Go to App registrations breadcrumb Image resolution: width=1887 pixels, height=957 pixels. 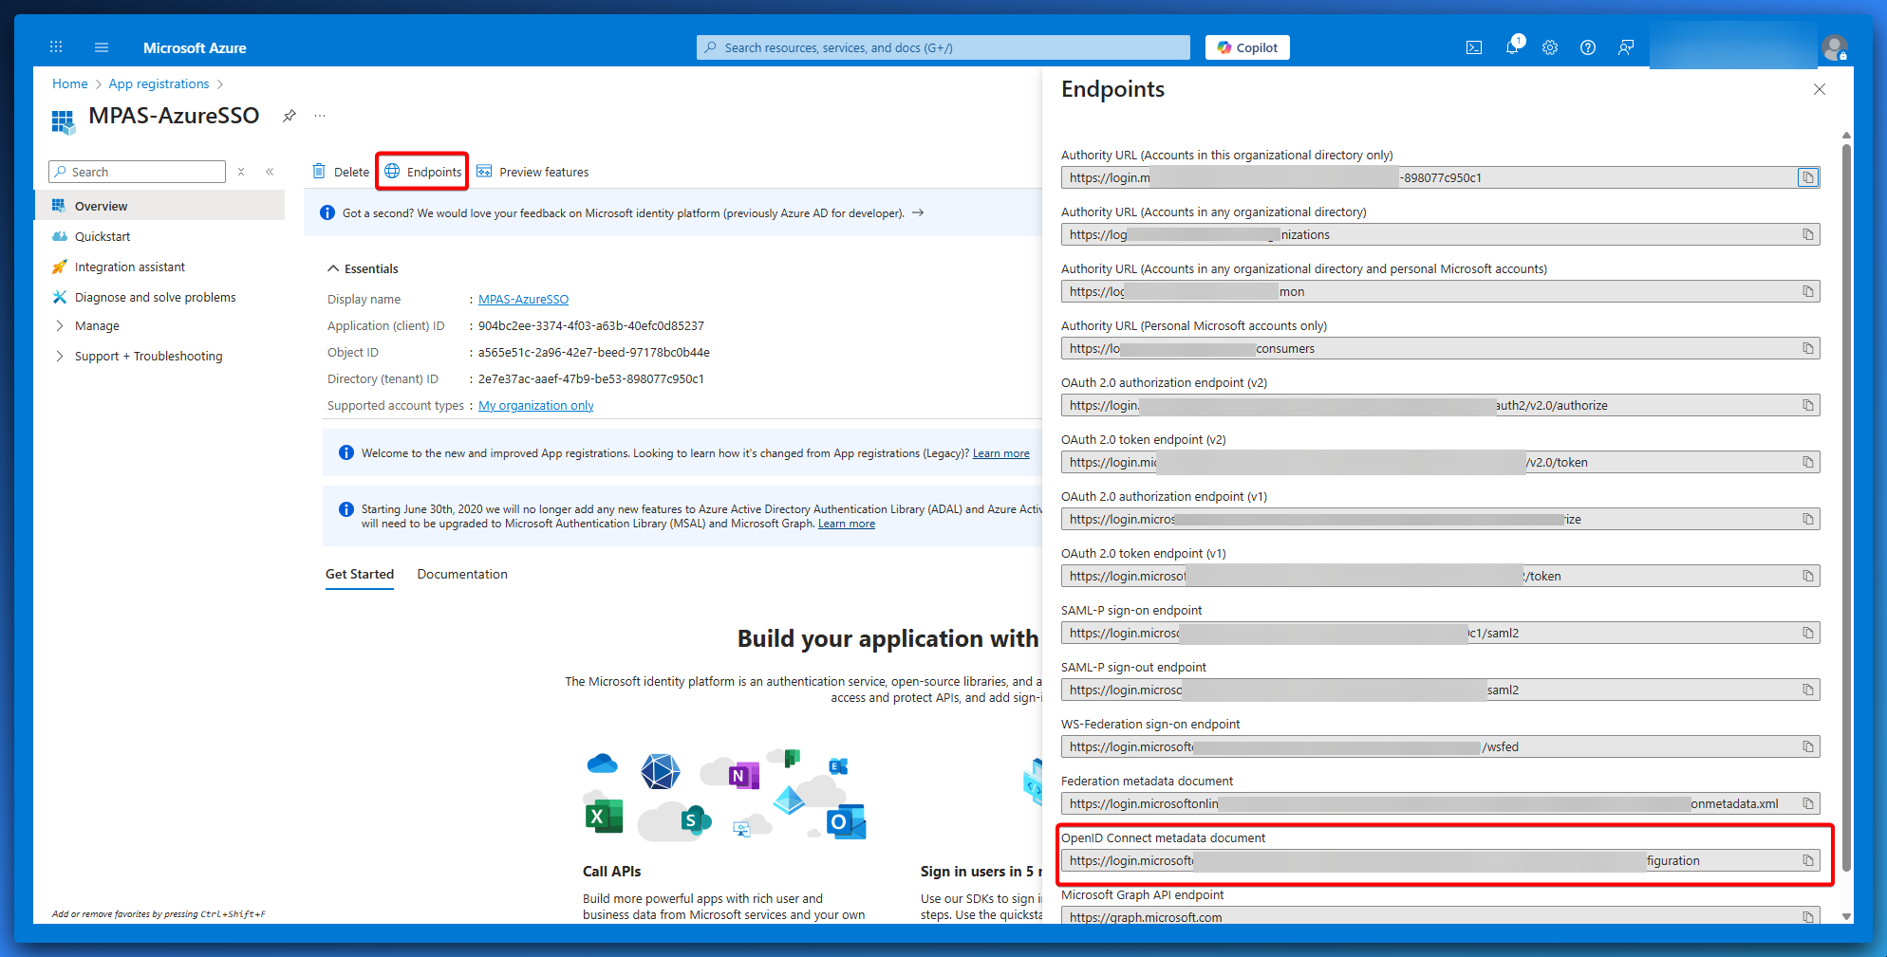(159, 83)
